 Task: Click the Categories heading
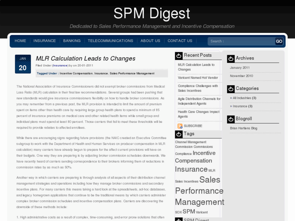tap(247, 88)
